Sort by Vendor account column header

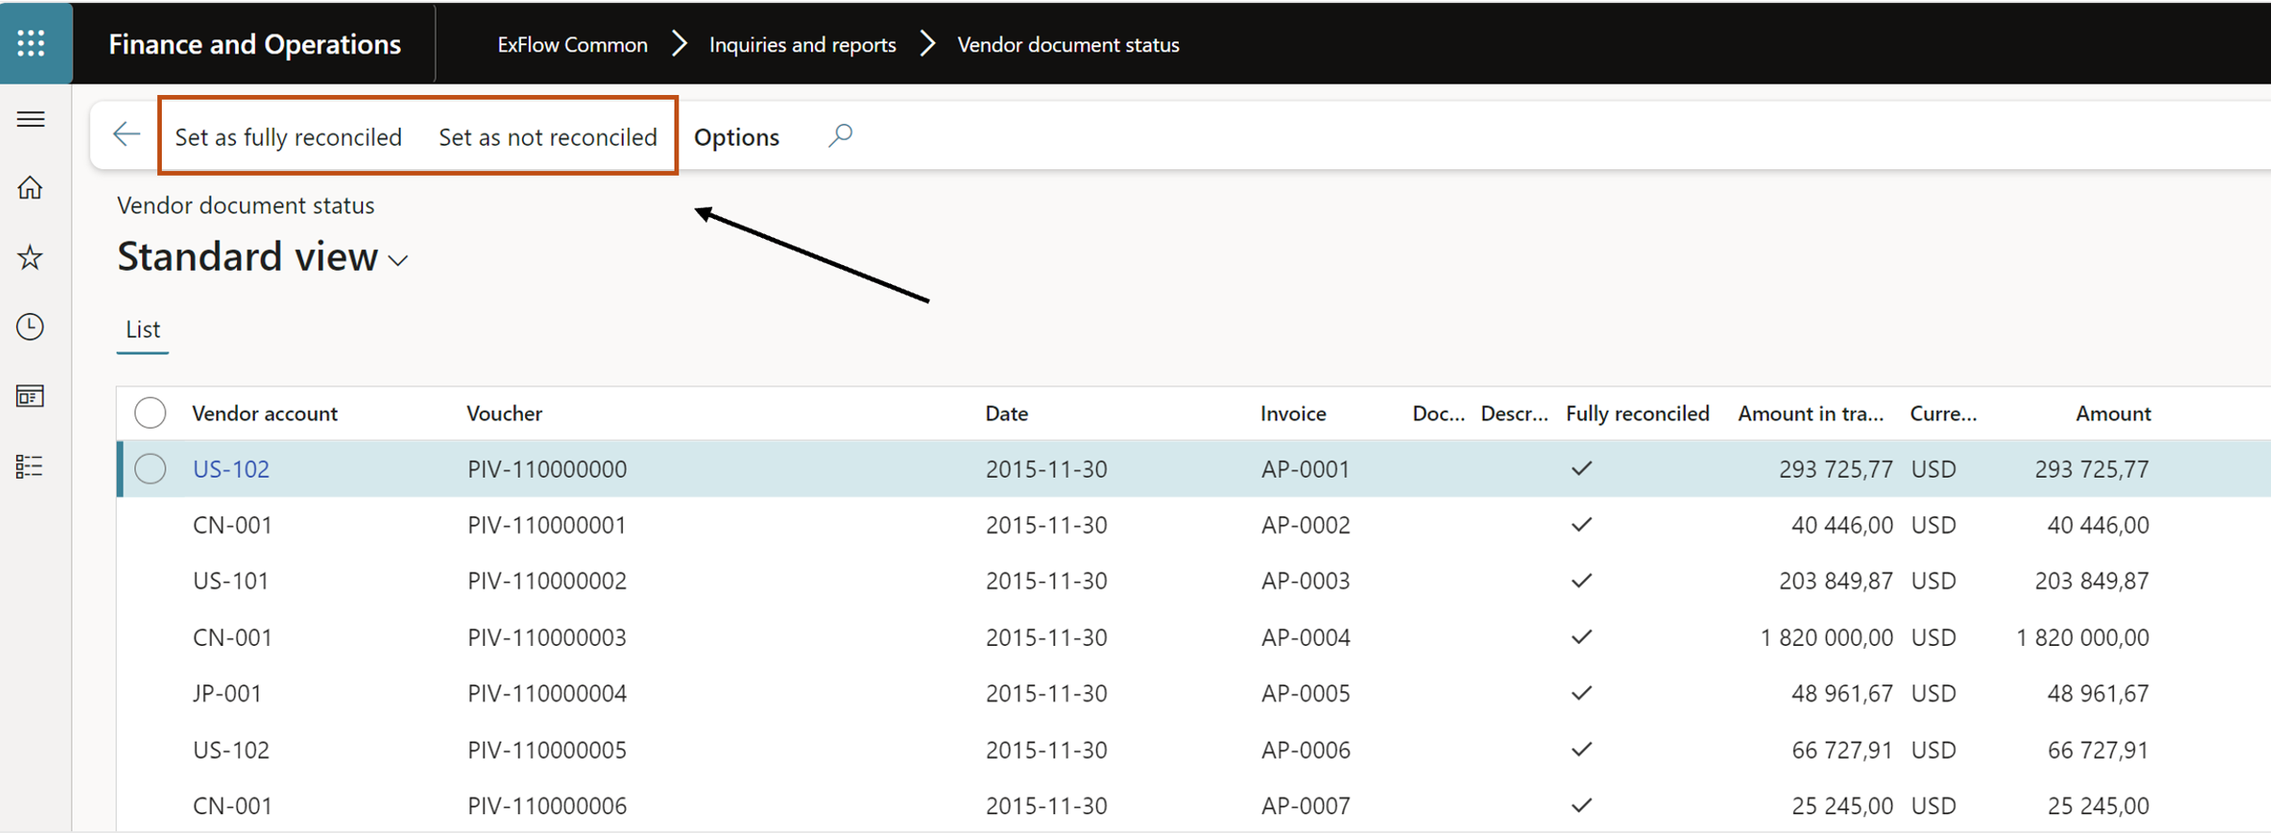point(264,414)
